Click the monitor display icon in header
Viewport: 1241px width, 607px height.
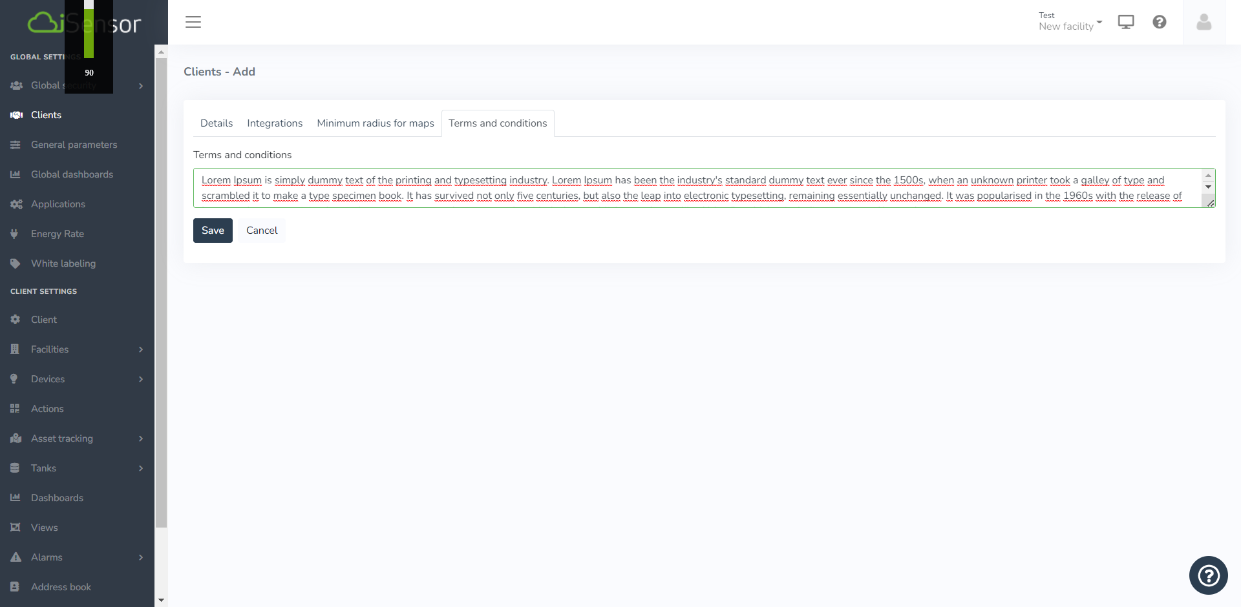[1126, 22]
